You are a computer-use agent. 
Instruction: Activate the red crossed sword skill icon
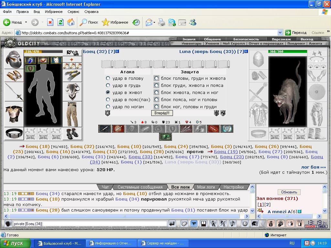pos(213,129)
